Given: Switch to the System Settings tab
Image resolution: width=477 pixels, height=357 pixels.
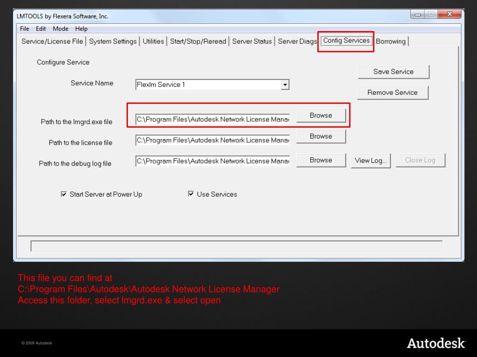Looking at the screenshot, I should coord(113,41).
